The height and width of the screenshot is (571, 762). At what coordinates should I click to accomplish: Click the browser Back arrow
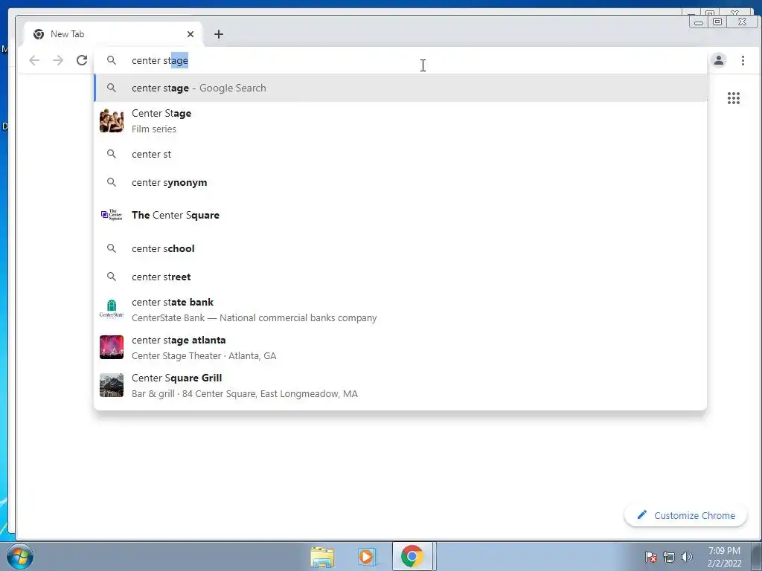pos(34,60)
